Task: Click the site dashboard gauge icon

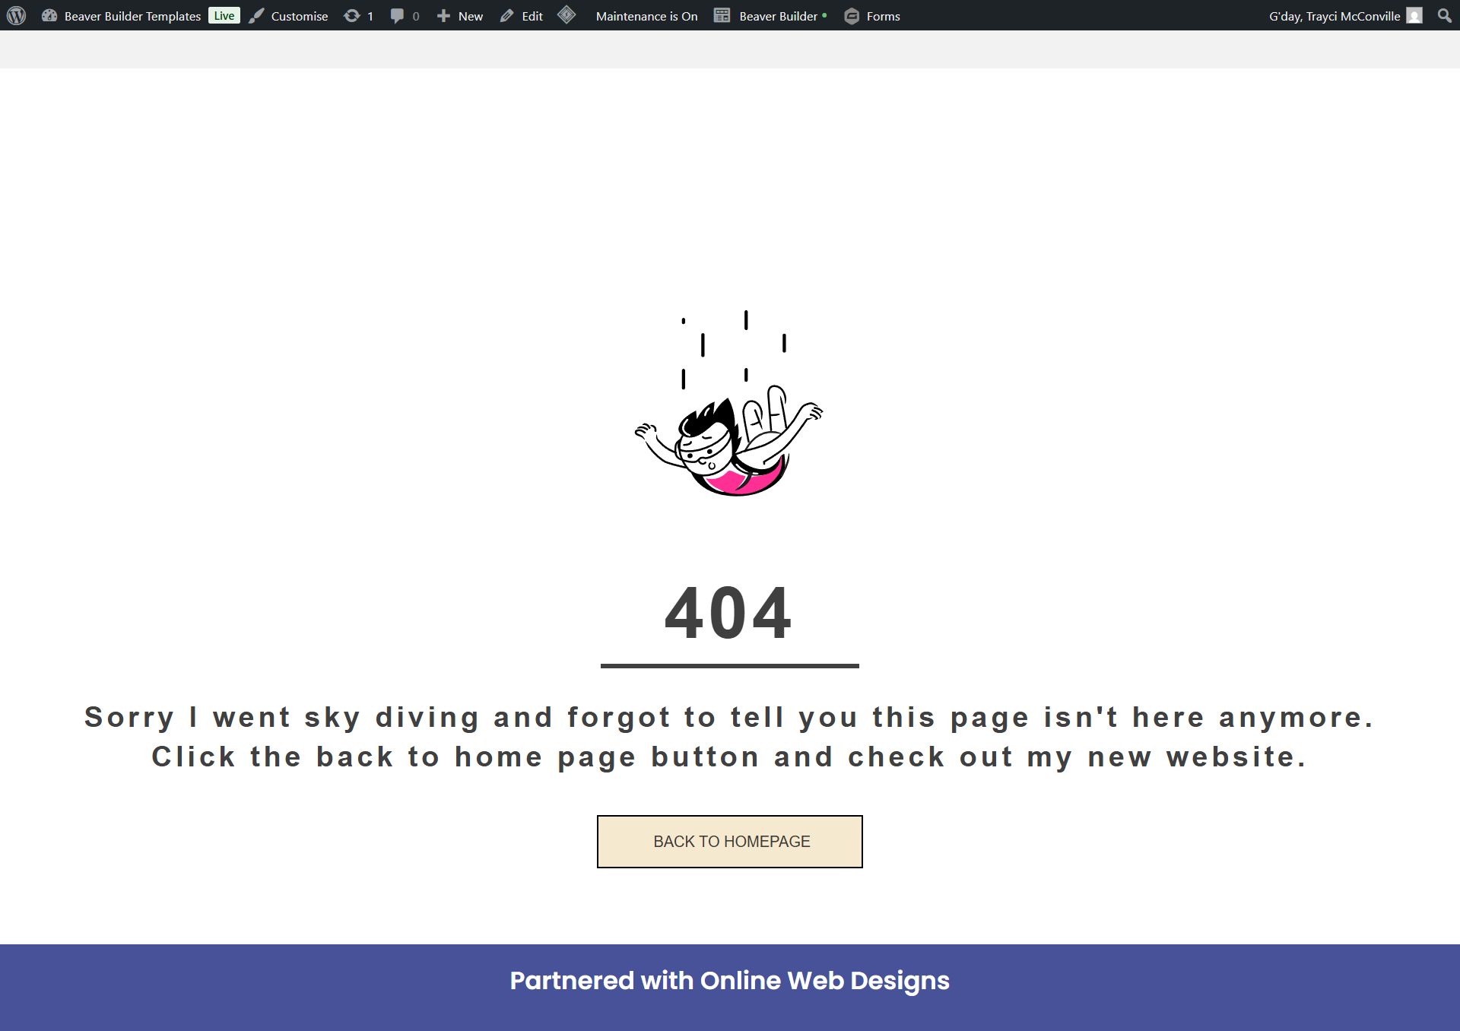Action: (49, 15)
